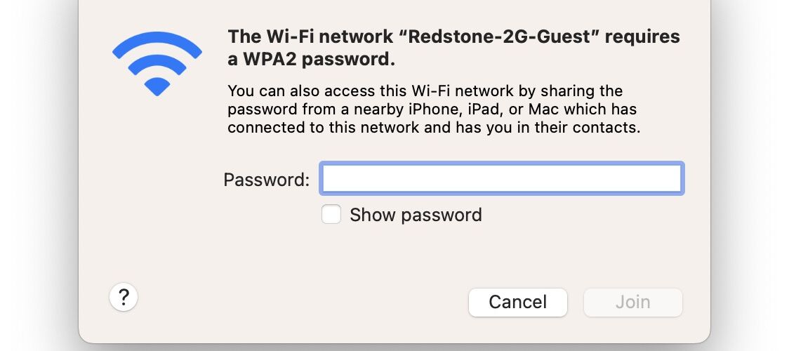
Task: Dismiss the dialog using Cancel
Action: [x=518, y=303]
